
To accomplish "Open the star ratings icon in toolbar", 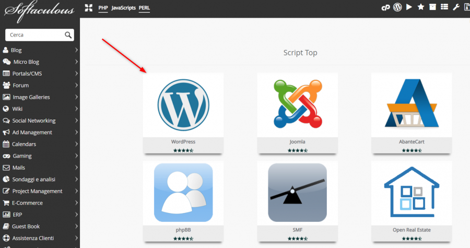I will [421, 7].
